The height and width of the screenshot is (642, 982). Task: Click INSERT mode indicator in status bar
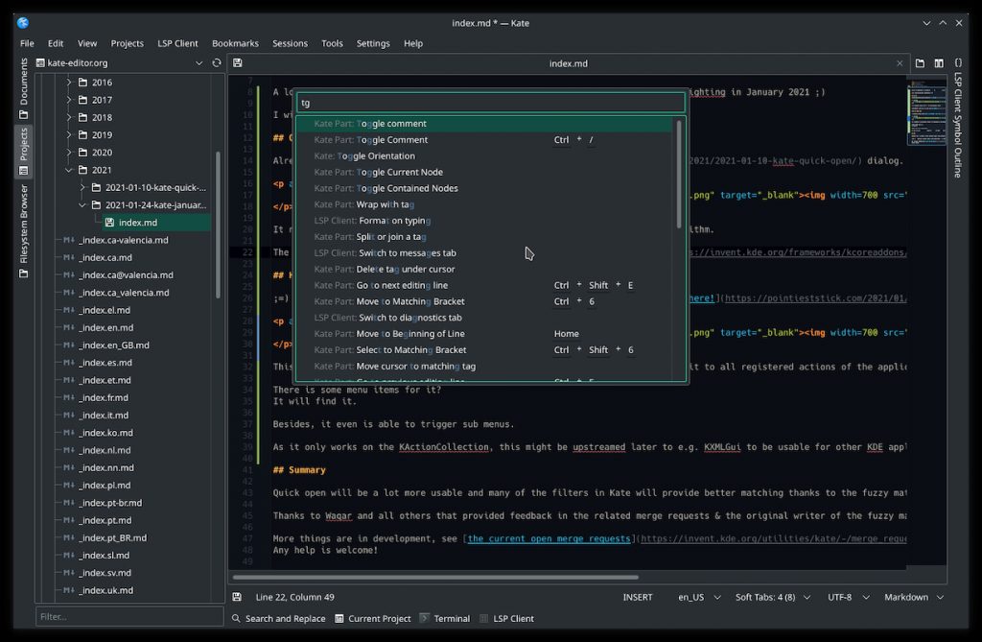coord(637,597)
